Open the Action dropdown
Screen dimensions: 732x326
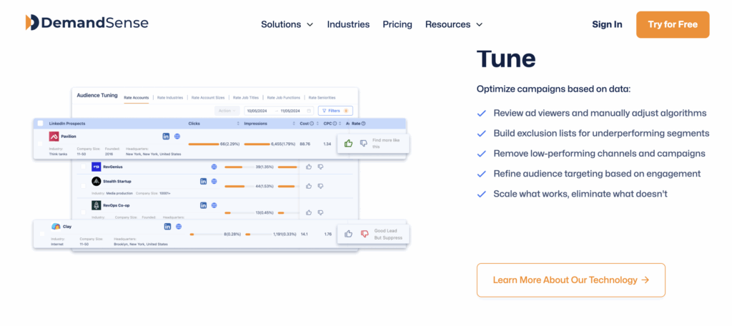(227, 111)
